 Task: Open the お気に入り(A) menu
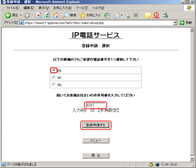tap(63, 8)
